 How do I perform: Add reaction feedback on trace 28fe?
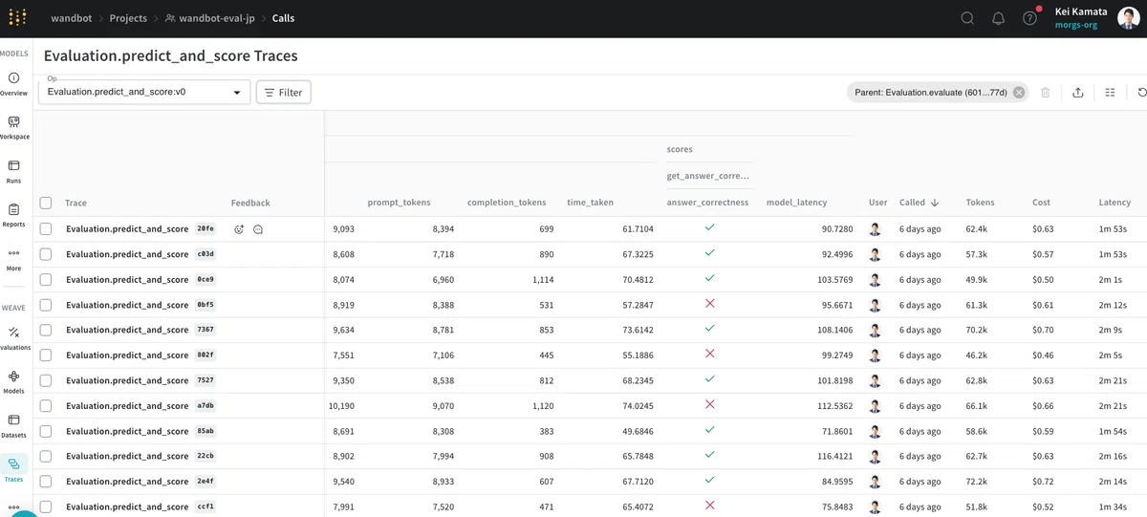click(x=239, y=229)
